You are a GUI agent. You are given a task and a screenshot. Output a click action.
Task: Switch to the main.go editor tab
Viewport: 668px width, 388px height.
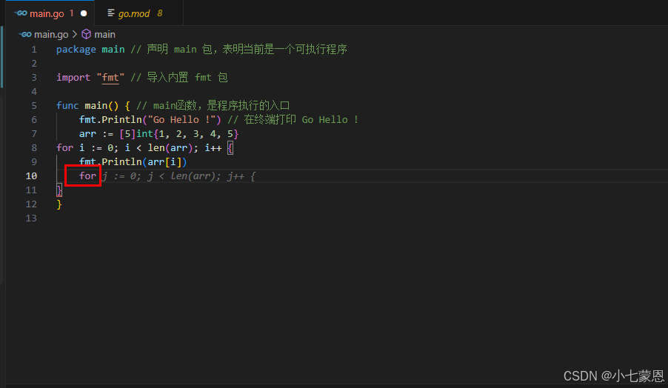pos(50,13)
